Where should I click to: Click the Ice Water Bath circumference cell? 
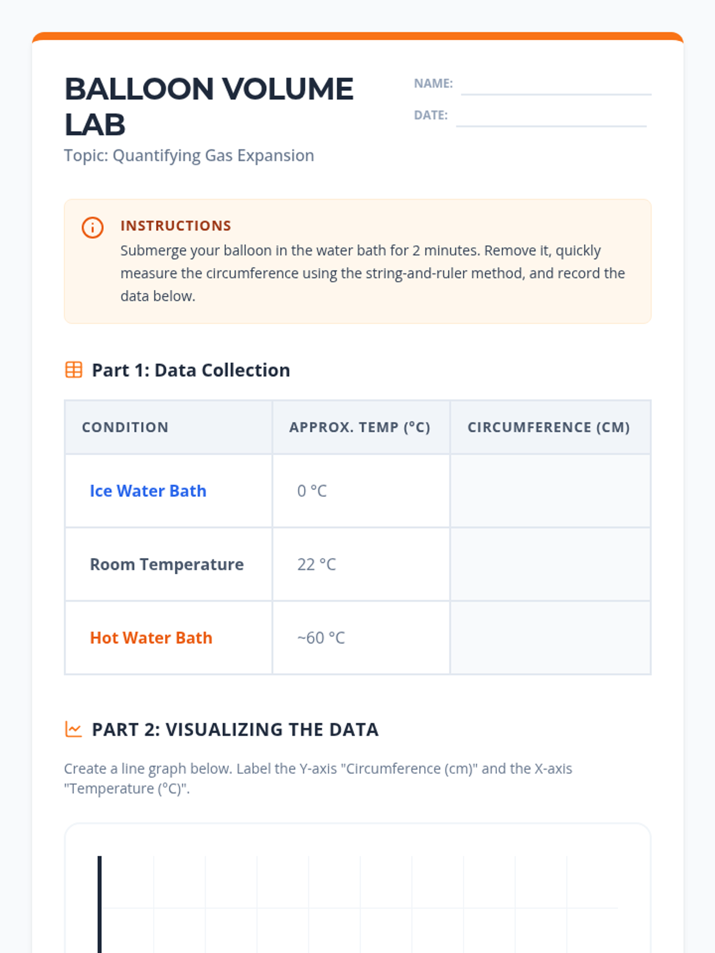click(x=549, y=491)
